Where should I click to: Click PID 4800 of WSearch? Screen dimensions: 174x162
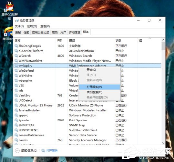tap(61, 56)
